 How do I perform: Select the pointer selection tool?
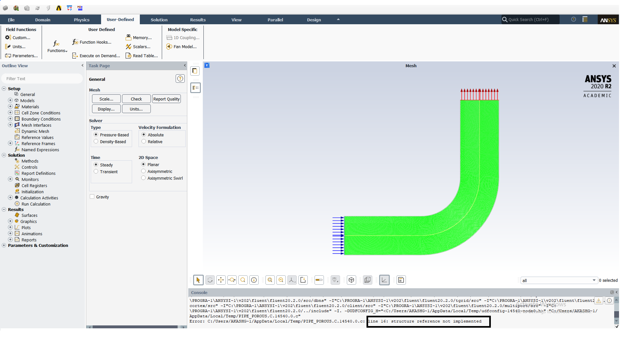click(x=198, y=280)
